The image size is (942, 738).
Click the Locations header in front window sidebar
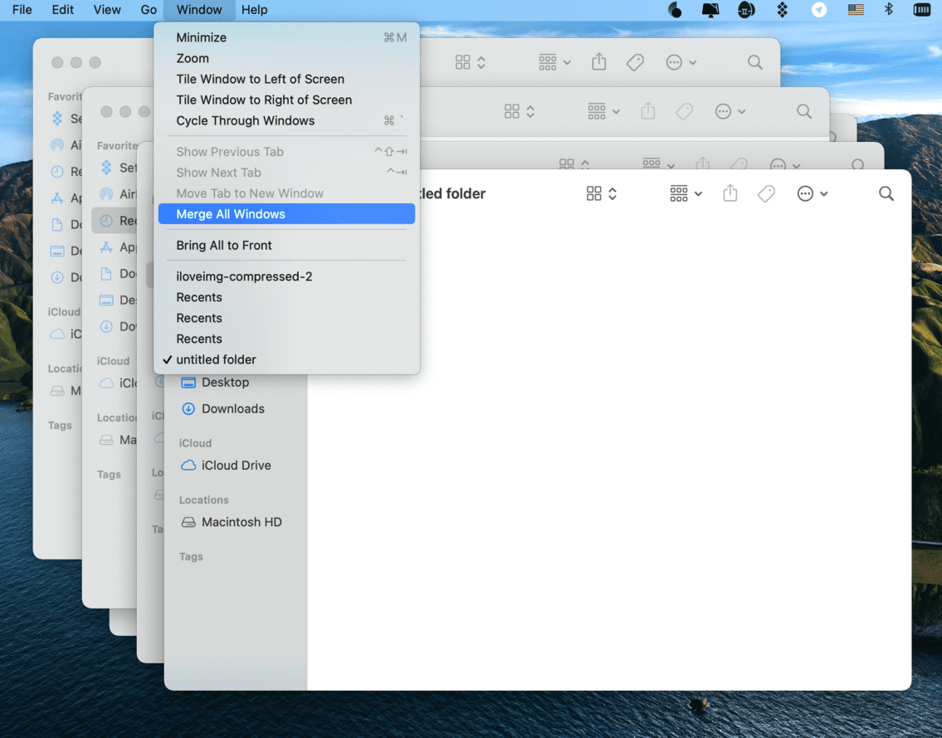[x=203, y=500]
